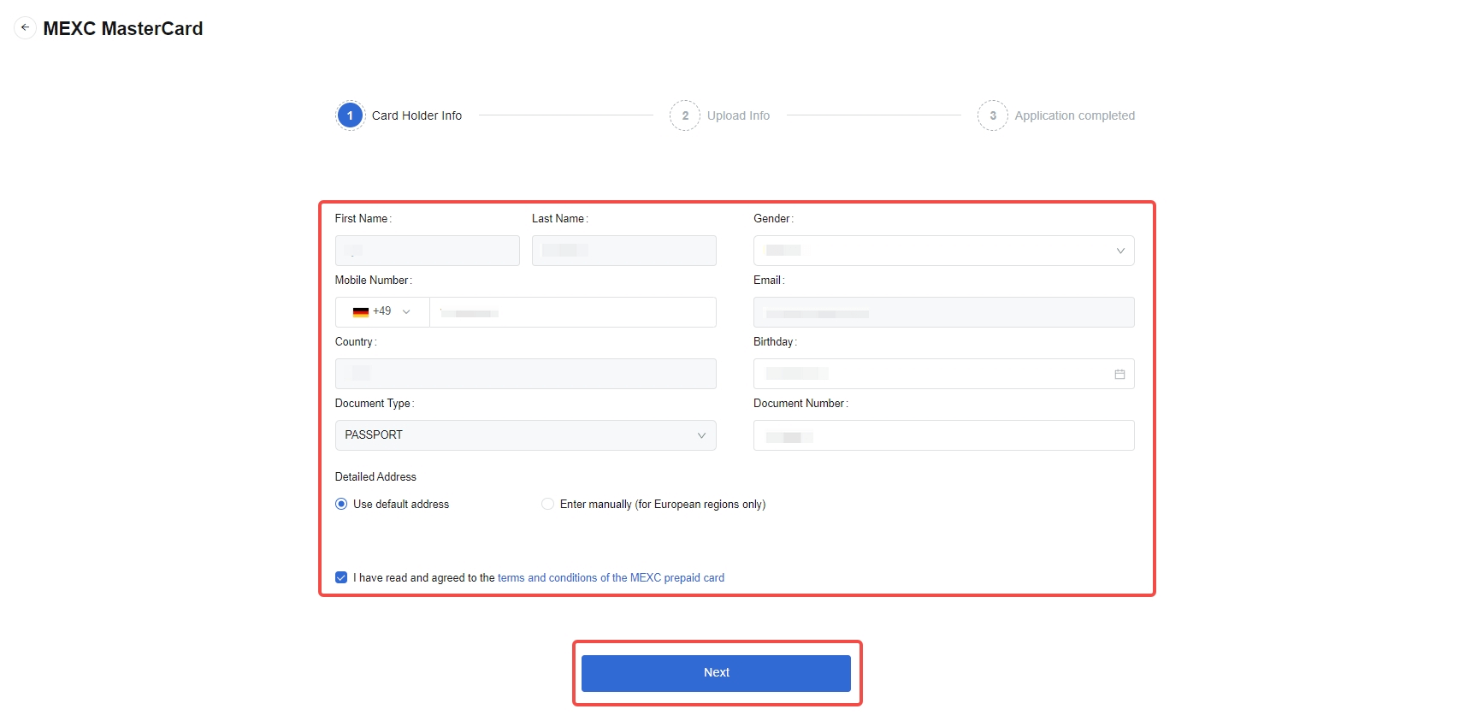1459x721 pixels.
Task: Uncheck the terms and conditions agreement box
Action: [341, 577]
